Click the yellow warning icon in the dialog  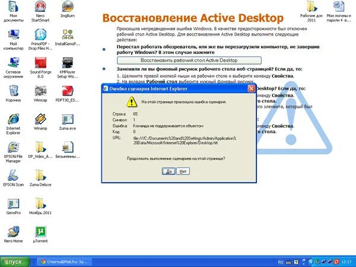click(x=132, y=101)
